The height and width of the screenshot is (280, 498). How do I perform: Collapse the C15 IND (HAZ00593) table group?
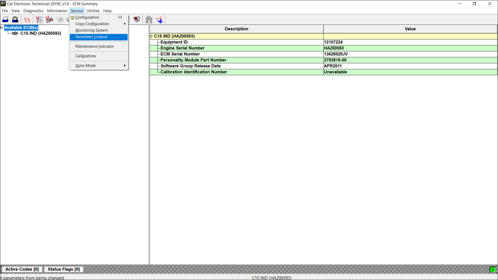click(151, 36)
